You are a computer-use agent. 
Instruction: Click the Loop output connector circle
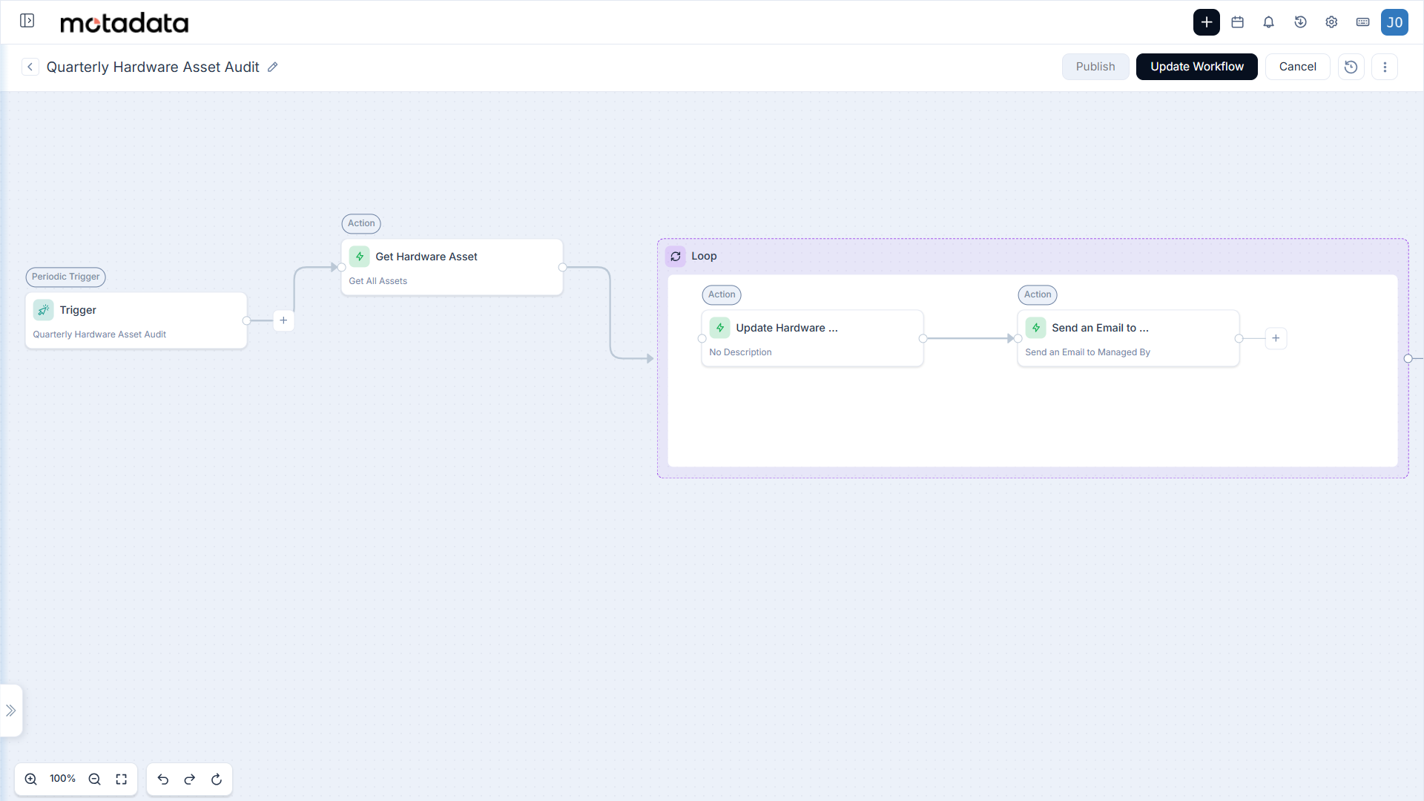1408,358
